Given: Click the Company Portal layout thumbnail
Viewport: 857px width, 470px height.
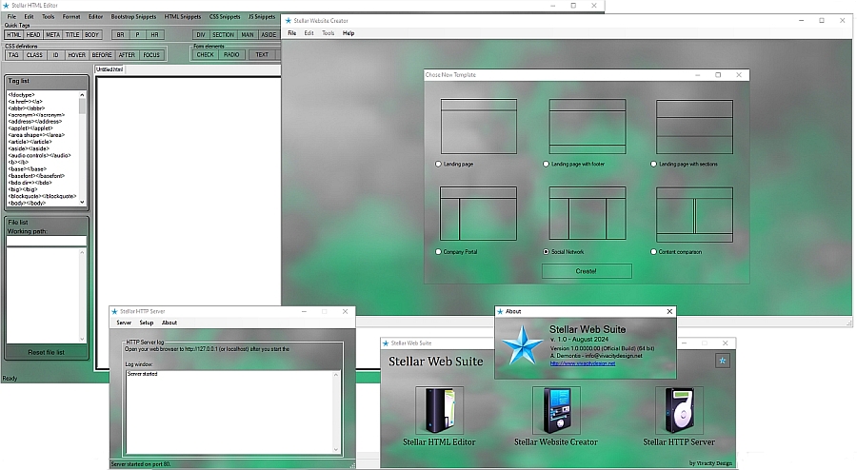Looking at the screenshot, I should click(x=478, y=213).
